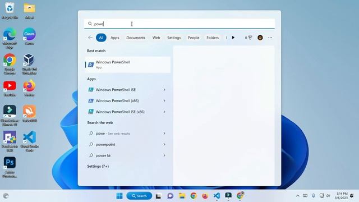Screen dimensions: 359x202
Task: Expand the powerpoint suggestion chevron
Action: click(164, 145)
